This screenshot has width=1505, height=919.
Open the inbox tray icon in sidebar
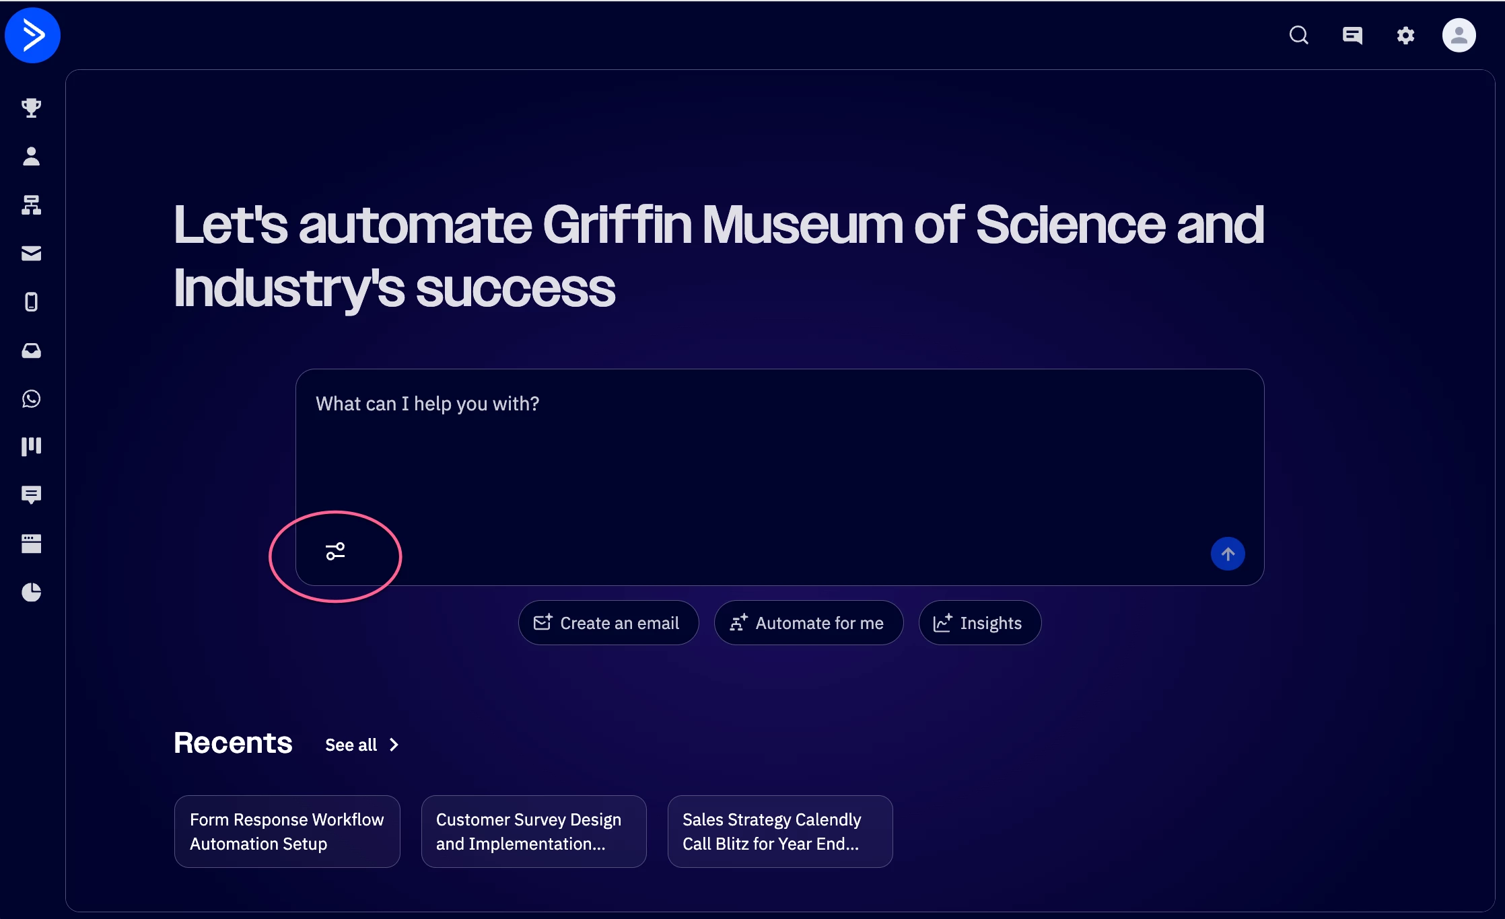(31, 351)
